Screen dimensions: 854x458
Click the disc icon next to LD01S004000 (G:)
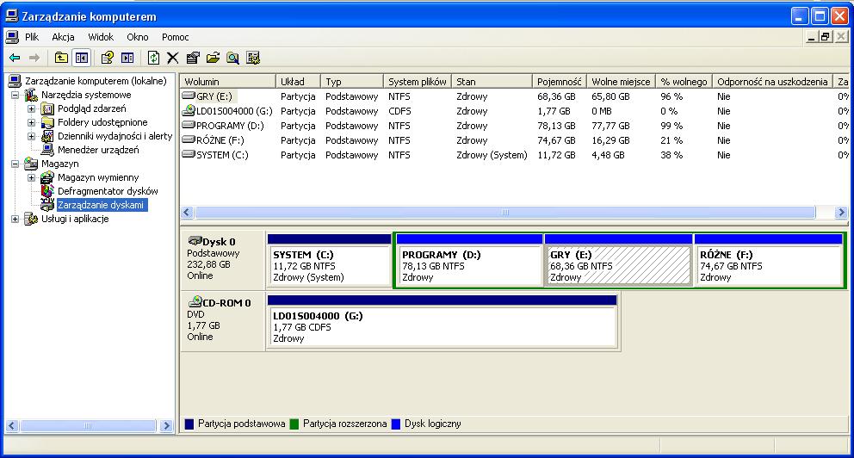189,110
